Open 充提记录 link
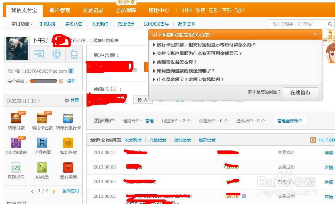The width and height of the screenshot is (335, 204). click(126, 24)
